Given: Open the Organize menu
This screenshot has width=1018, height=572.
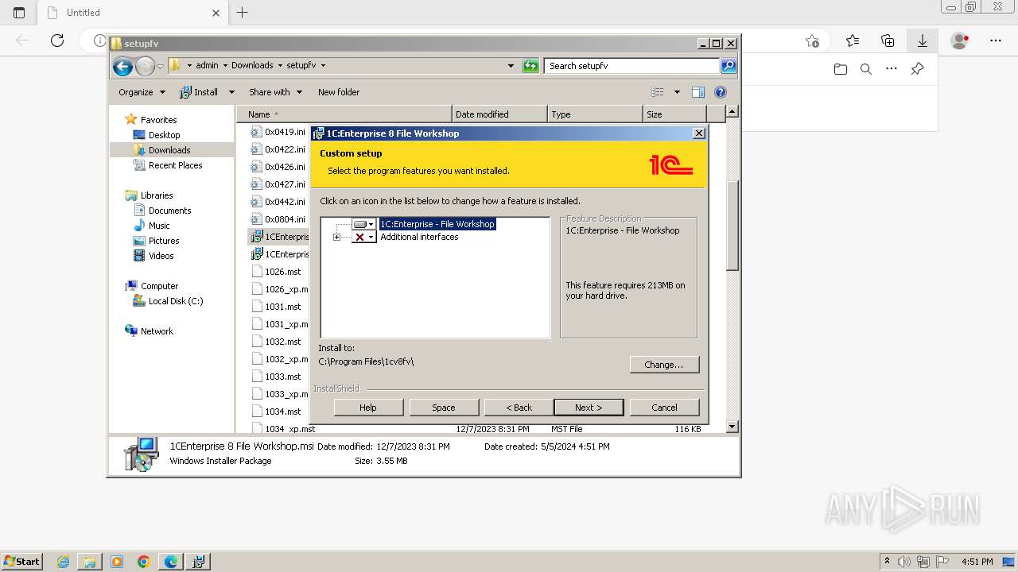Looking at the screenshot, I should click(142, 92).
